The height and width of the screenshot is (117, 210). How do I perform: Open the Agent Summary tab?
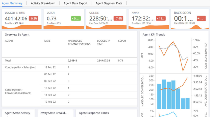click(x=12, y=3)
